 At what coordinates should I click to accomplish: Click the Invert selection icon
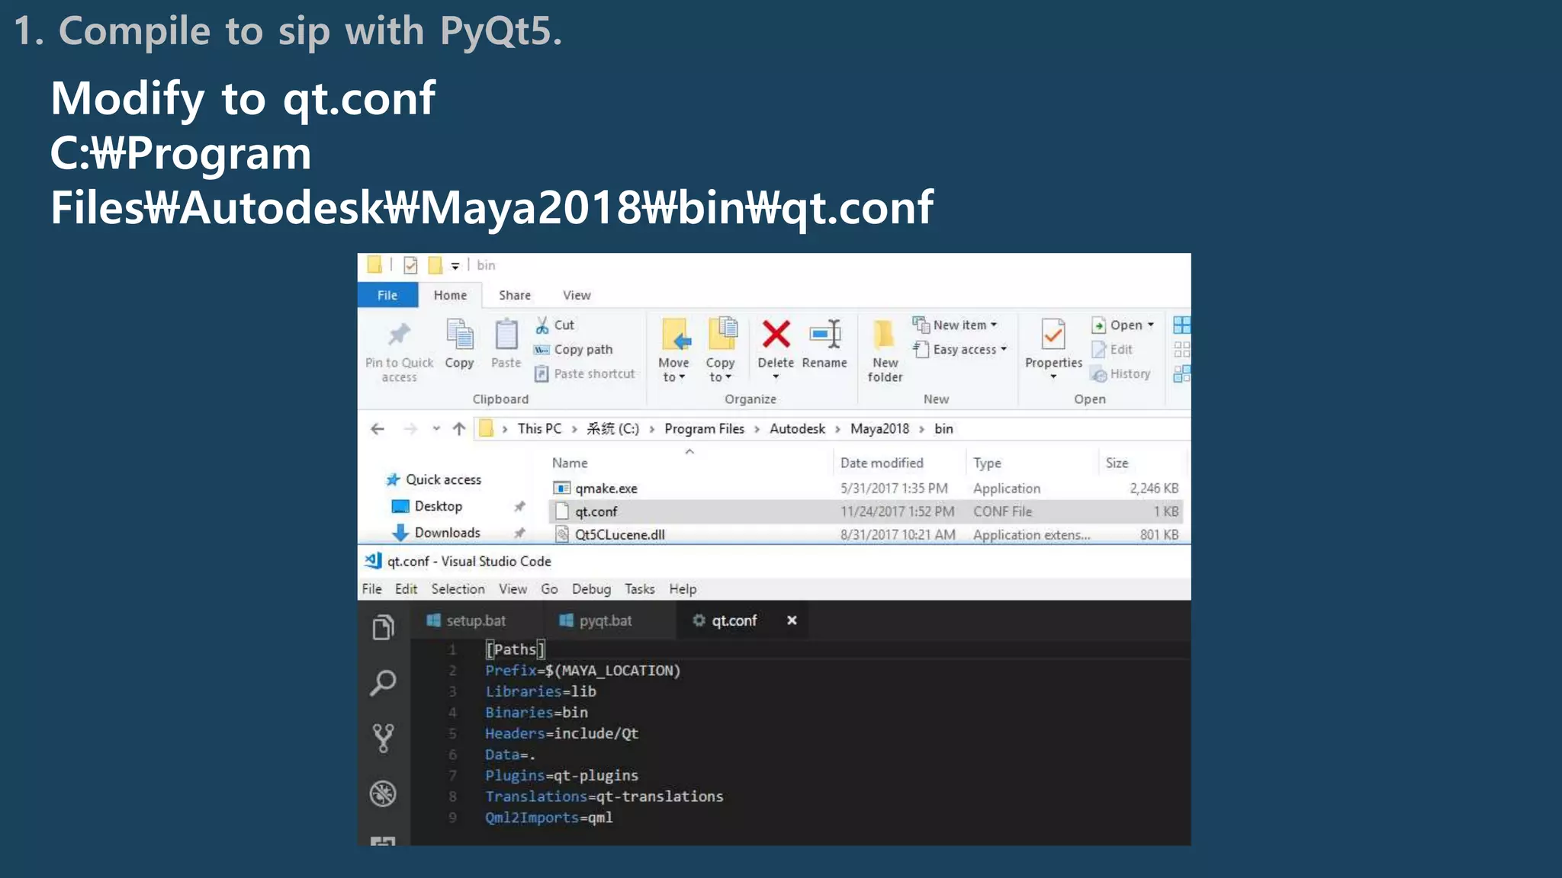point(1181,374)
